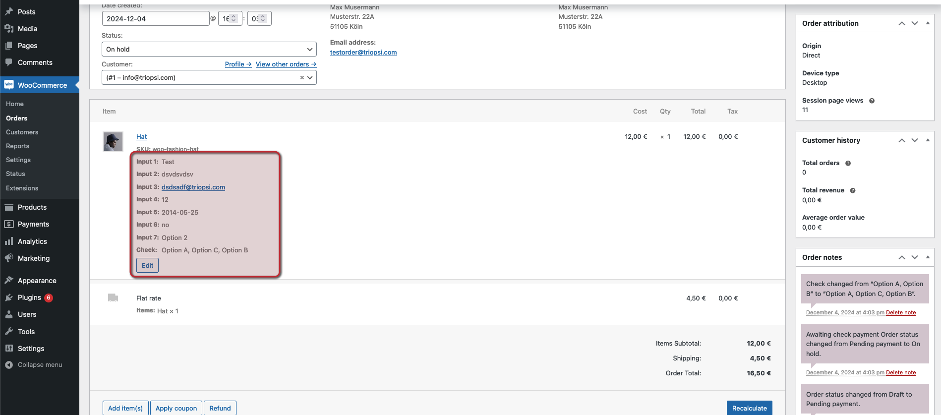Click the Add item(s) button
Image resolution: width=941 pixels, height=415 pixels.
coord(125,408)
